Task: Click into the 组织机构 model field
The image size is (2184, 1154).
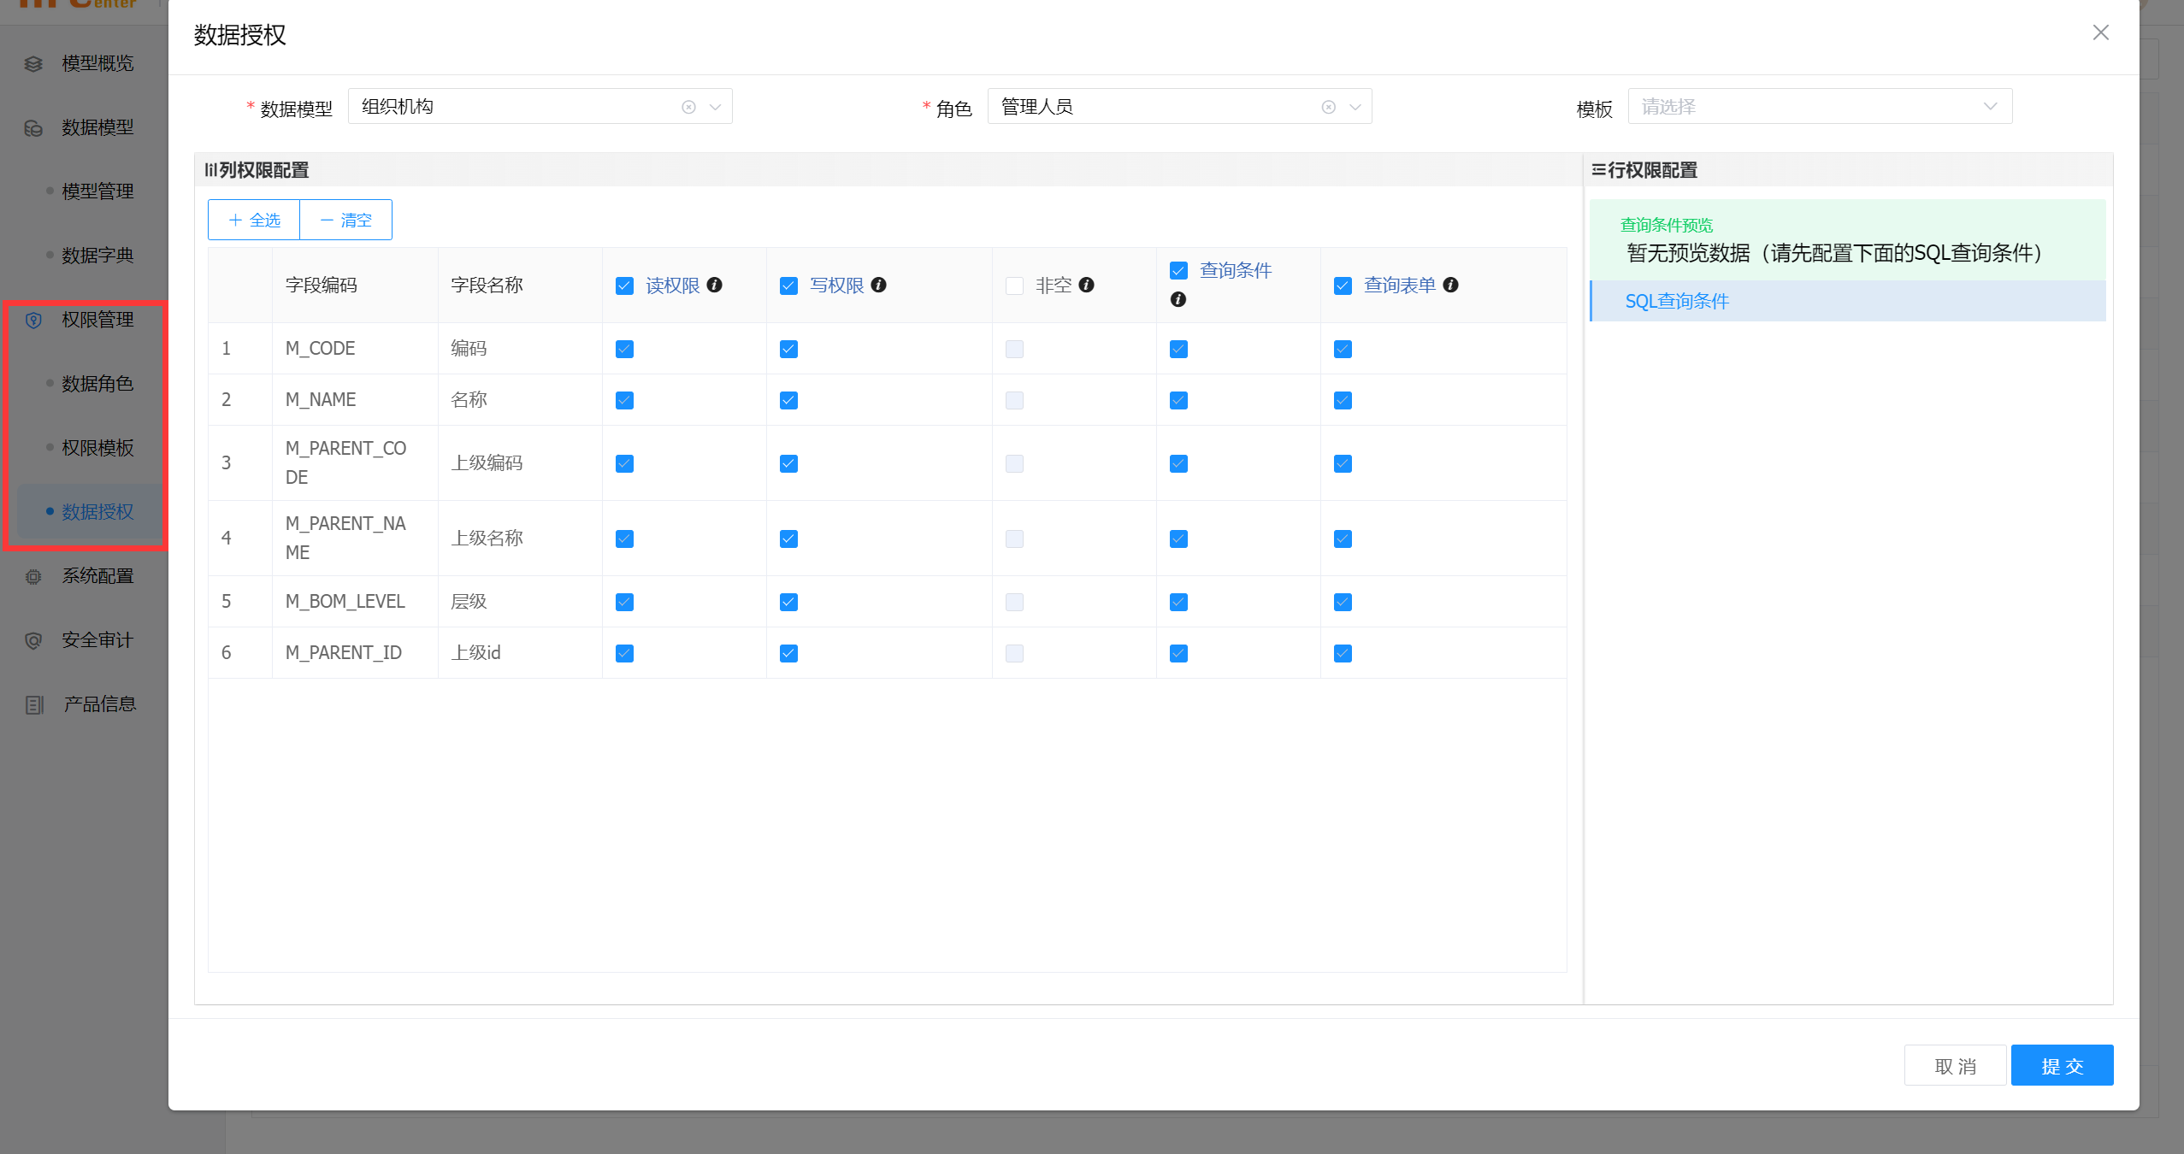Action: point(540,107)
